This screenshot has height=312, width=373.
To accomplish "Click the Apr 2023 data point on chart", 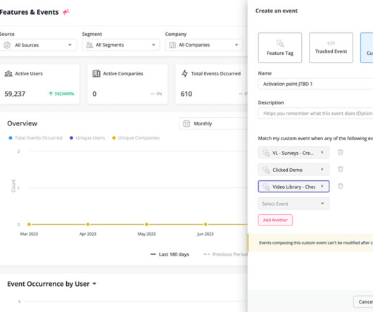I will point(88,225).
